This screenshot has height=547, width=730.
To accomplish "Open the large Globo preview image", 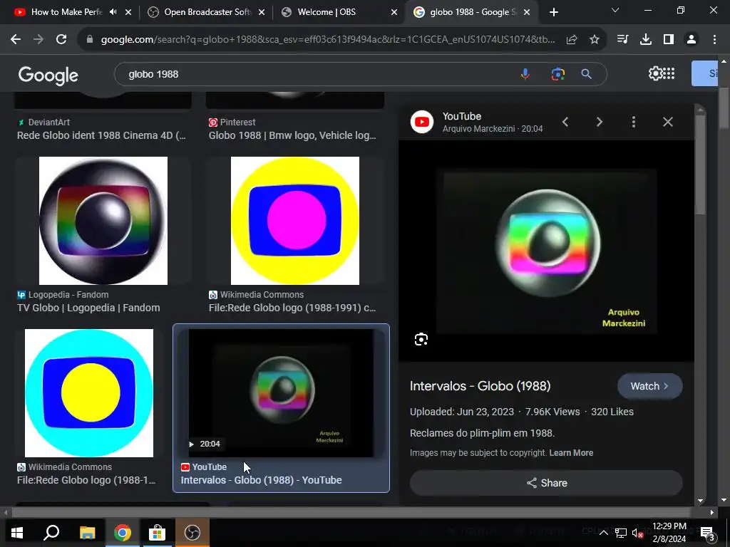I will (547, 251).
